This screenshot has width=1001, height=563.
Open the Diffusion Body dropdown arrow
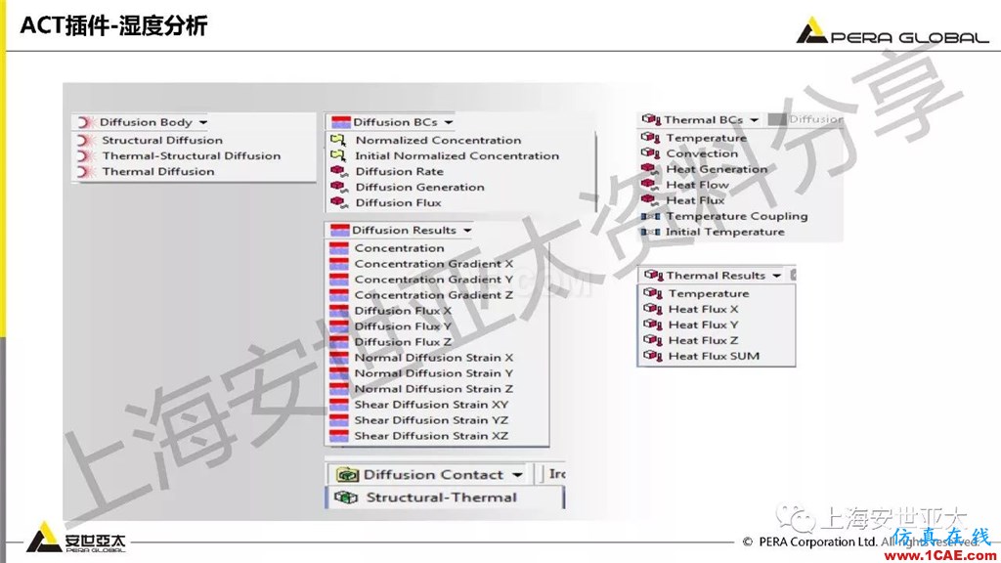[x=203, y=122]
